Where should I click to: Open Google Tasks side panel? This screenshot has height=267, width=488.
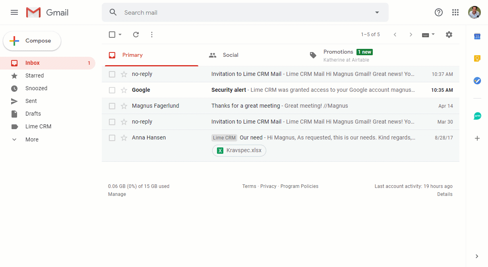point(477,81)
